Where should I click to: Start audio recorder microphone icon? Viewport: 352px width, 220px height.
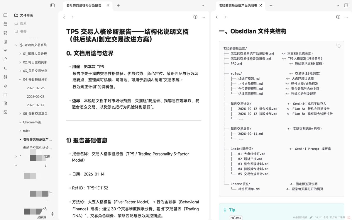[5, 86]
